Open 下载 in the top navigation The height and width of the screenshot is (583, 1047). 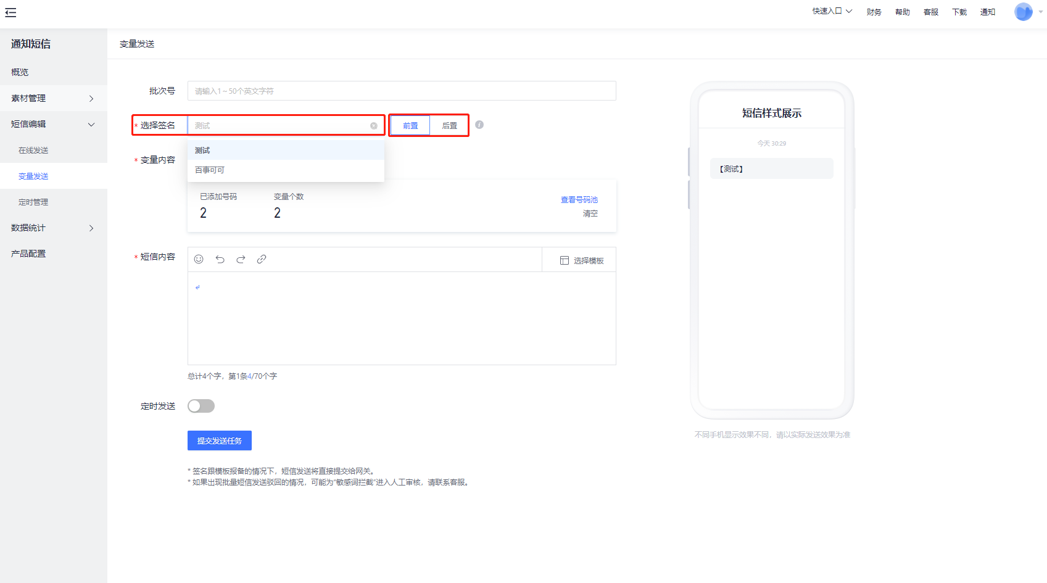pyautogui.click(x=959, y=12)
